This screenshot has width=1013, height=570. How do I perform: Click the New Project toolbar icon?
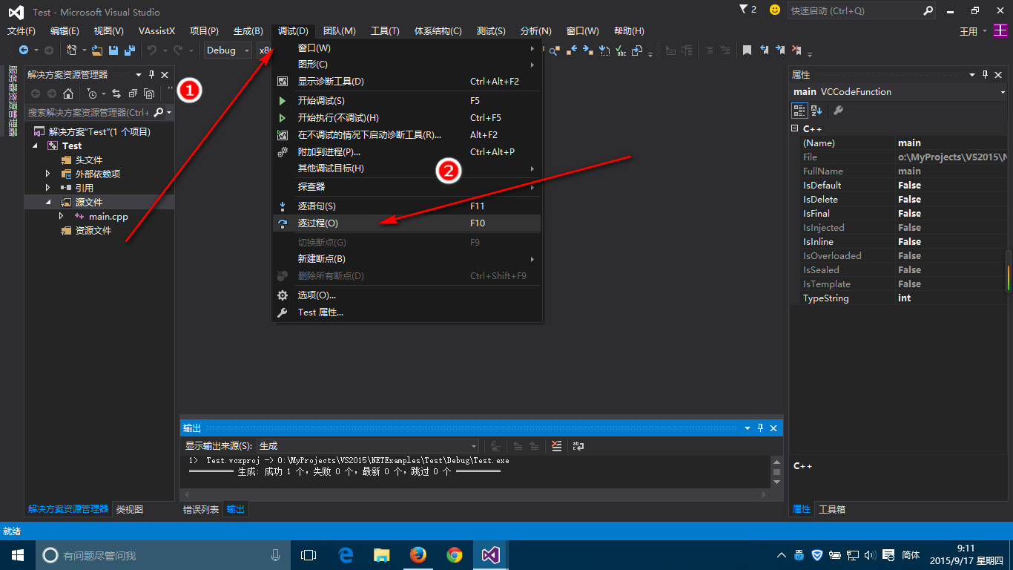72,50
